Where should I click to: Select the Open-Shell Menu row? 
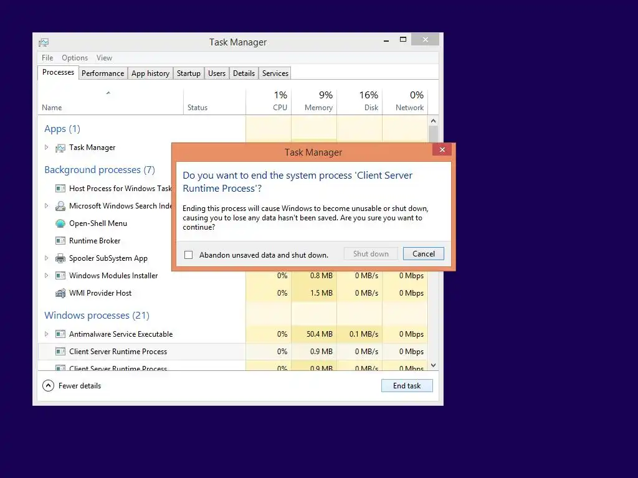(105, 223)
